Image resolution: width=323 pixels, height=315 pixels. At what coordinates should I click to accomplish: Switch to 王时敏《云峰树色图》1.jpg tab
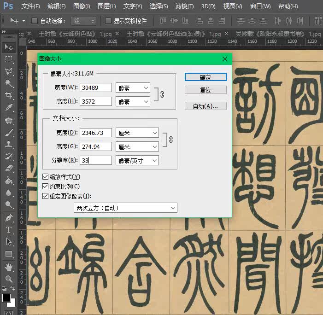[x=75, y=34]
